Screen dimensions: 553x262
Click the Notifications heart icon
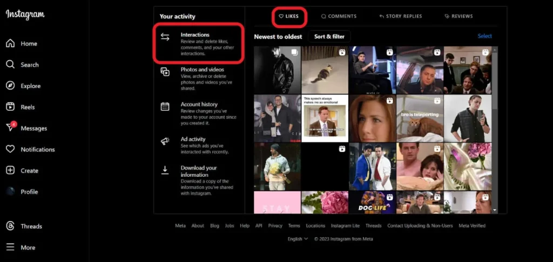[x=11, y=149]
